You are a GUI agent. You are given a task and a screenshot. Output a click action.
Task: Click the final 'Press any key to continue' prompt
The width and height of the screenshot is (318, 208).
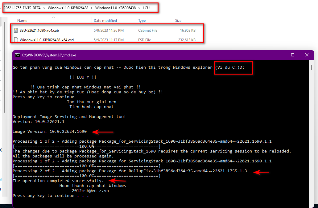51,196
